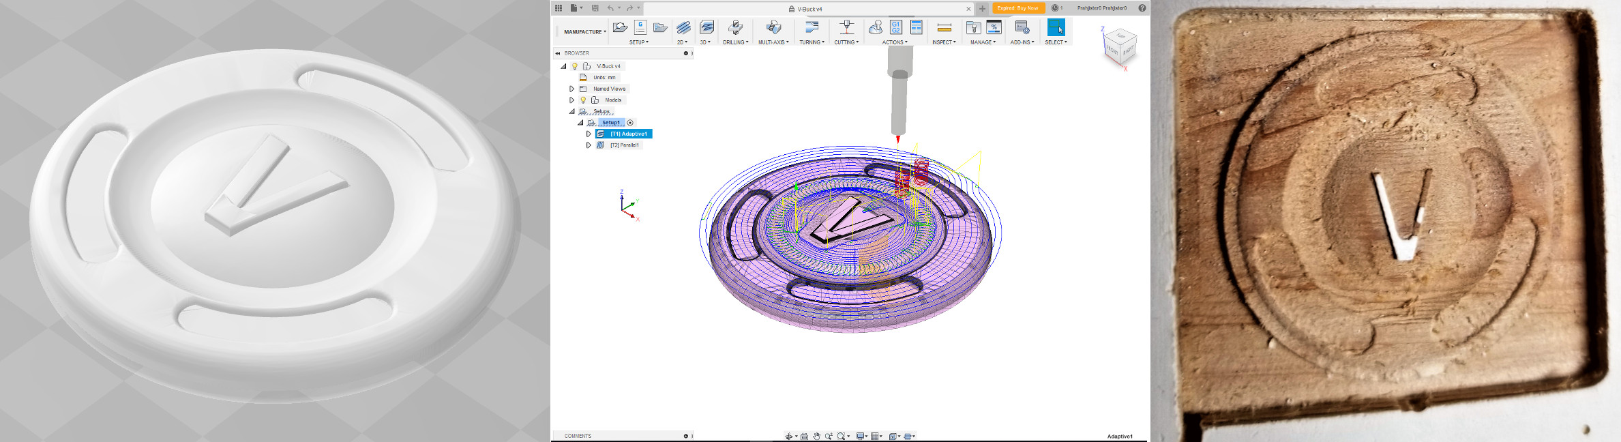Undo the last action

[610, 8]
